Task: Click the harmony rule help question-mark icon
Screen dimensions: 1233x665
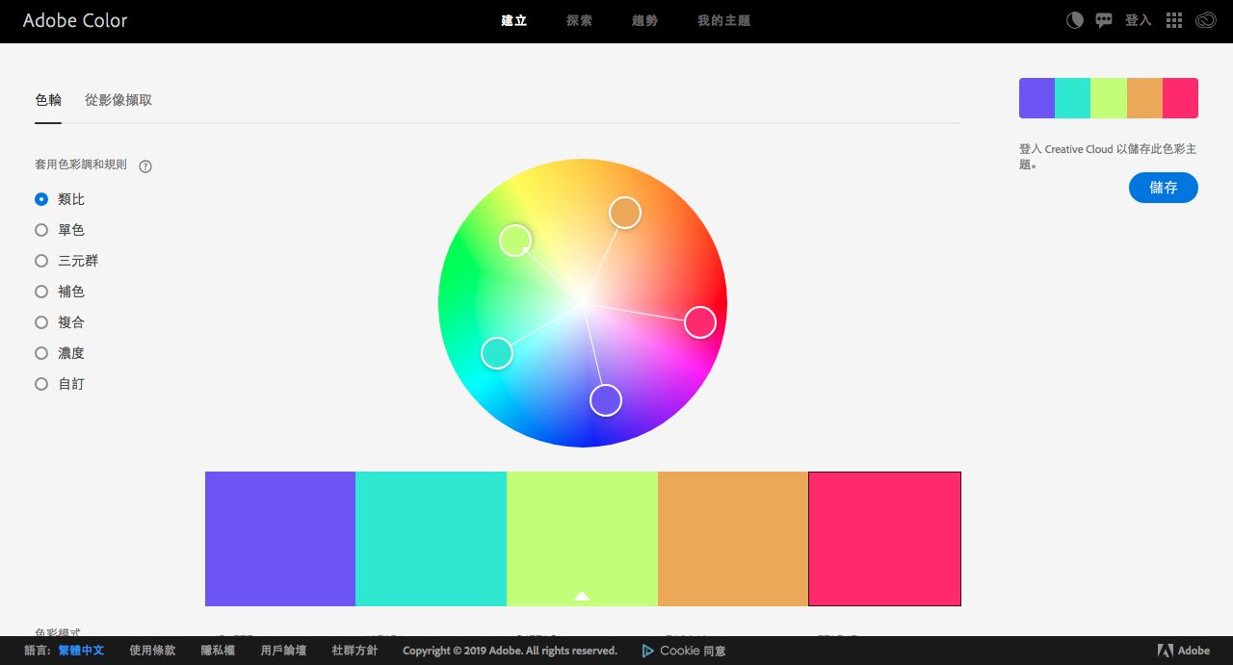Action: 145,166
